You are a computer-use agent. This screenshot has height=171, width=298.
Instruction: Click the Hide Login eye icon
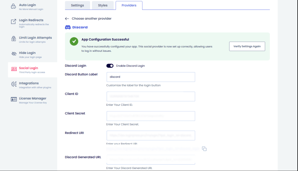pyautogui.click(x=13, y=54)
